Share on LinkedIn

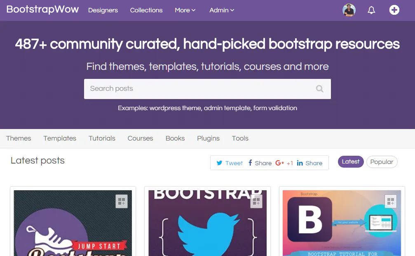[x=309, y=163]
